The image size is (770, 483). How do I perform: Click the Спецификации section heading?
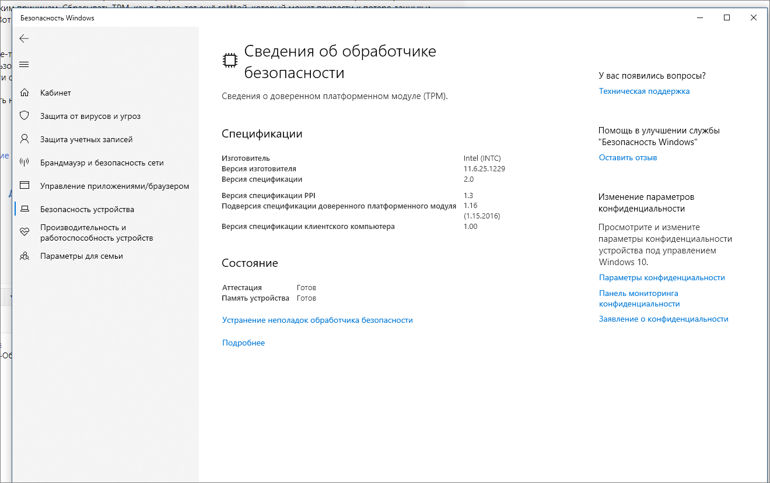(262, 133)
